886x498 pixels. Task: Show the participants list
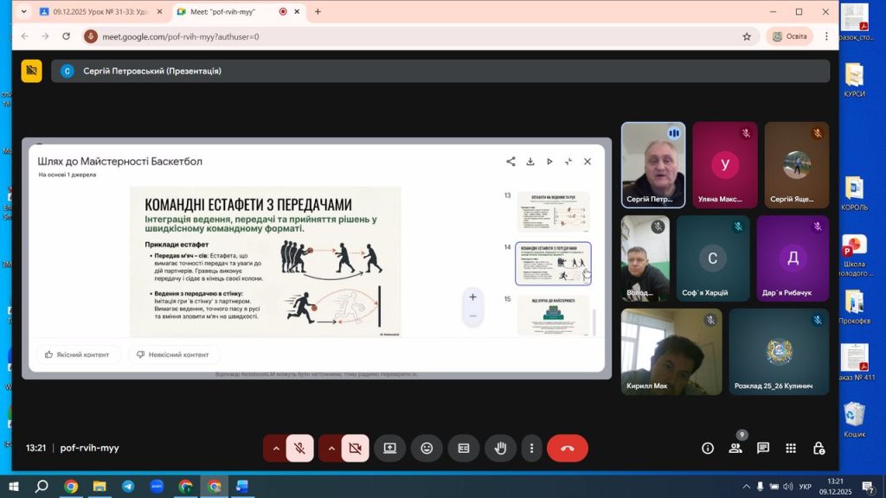coord(735,448)
